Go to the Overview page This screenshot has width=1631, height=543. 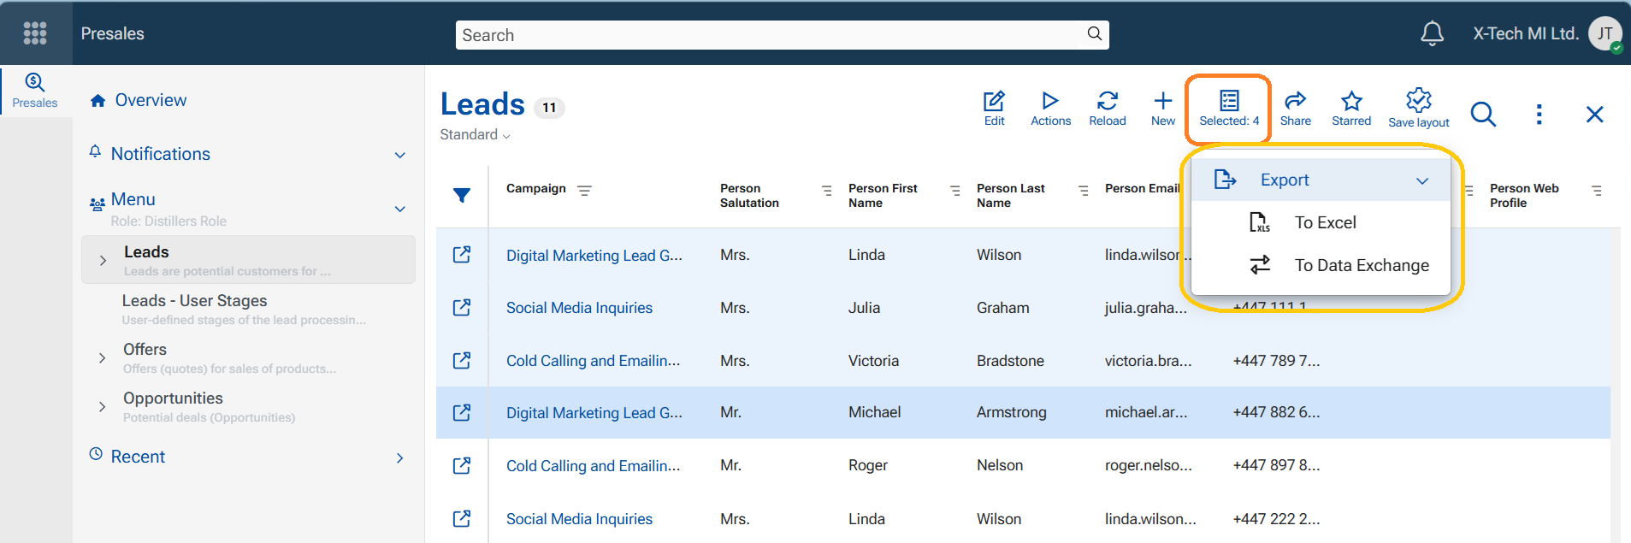click(151, 101)
